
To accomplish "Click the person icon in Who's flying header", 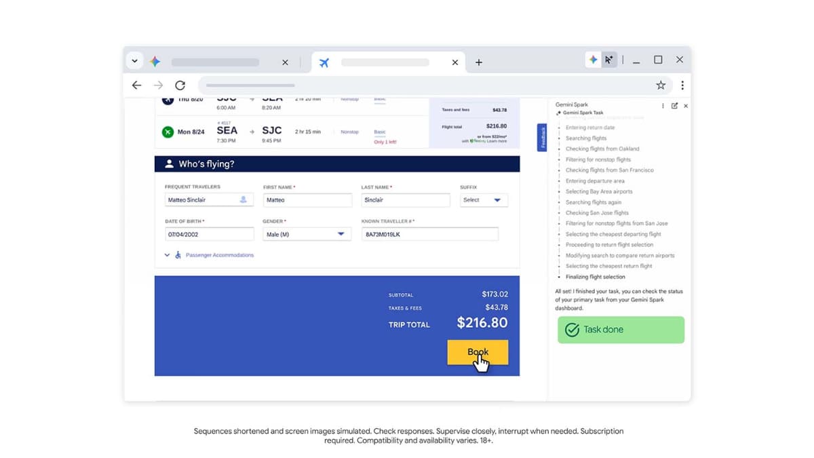I will click(169, 164).
